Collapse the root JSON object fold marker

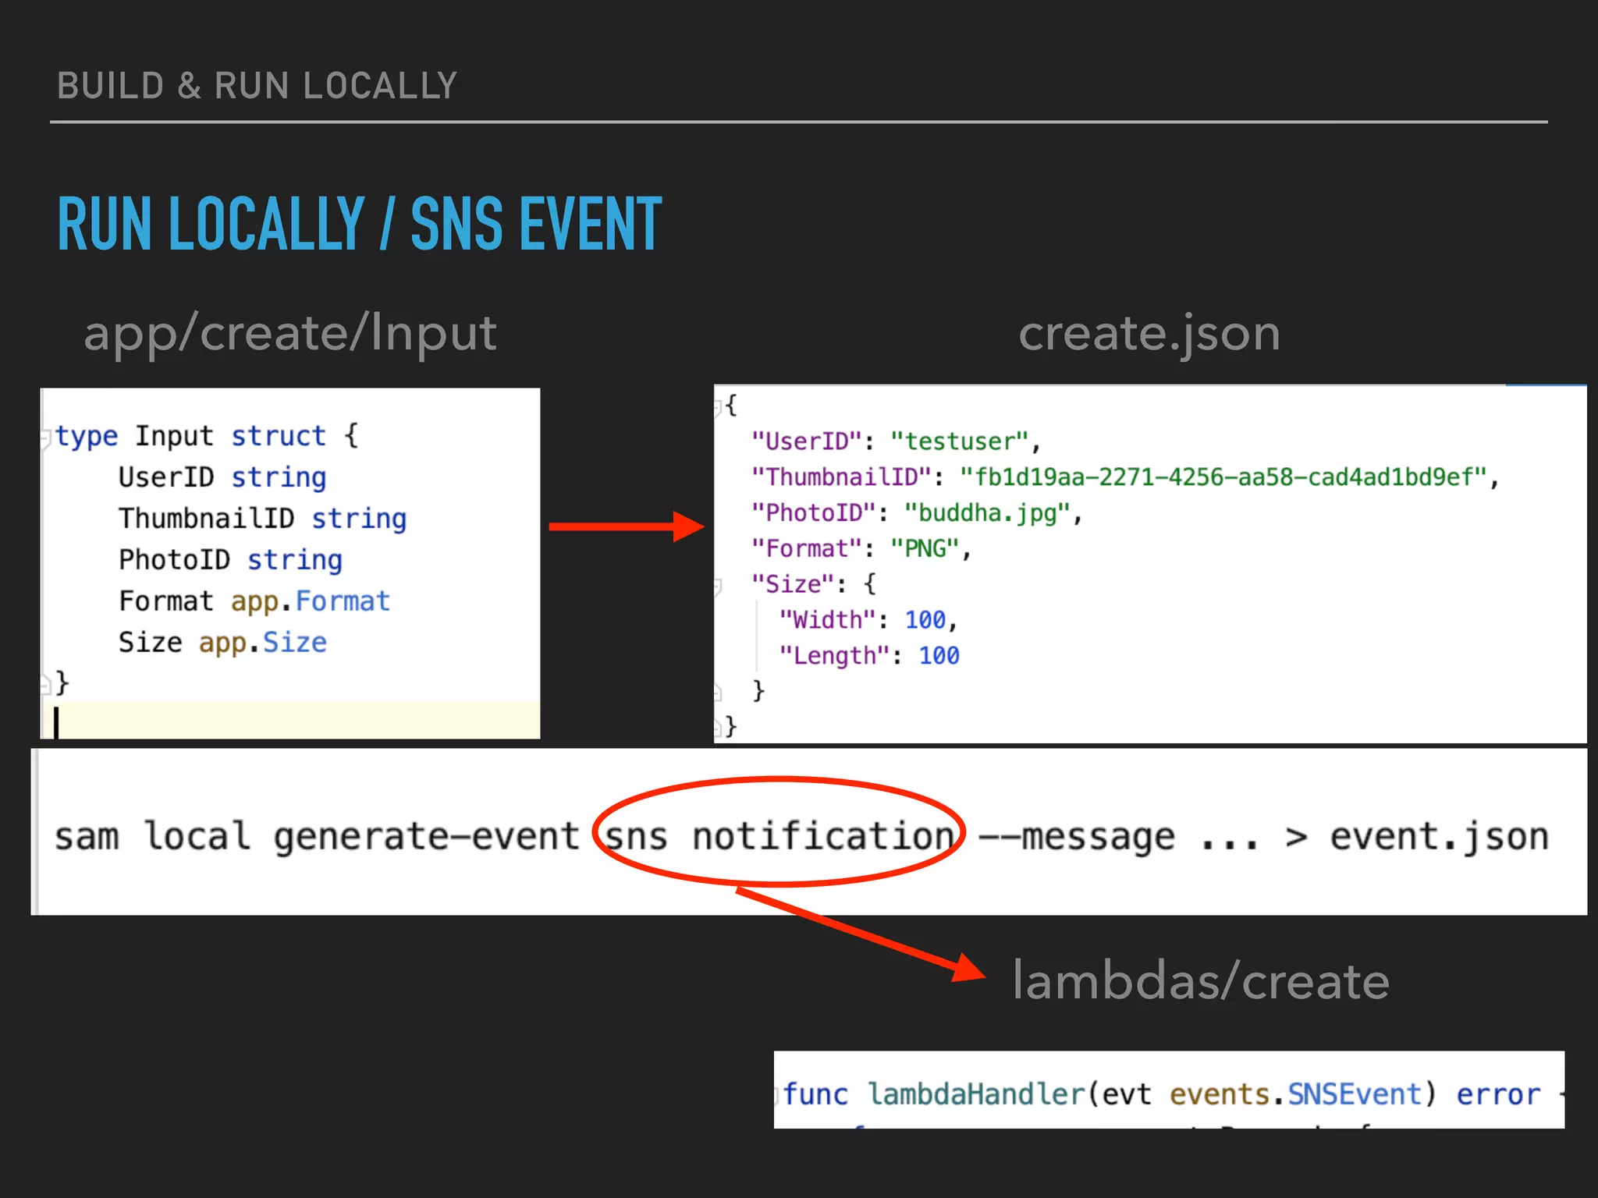click(719, 406)
